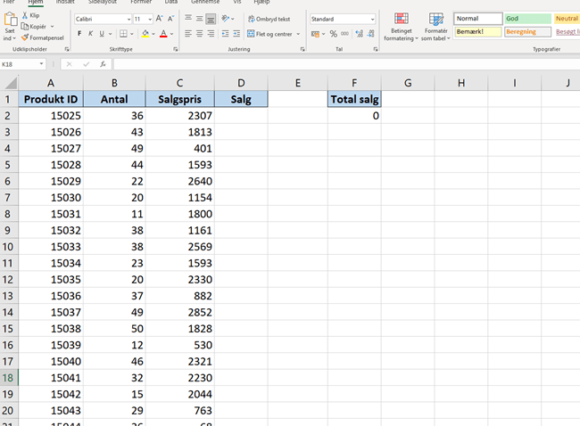Open the Name Box dropdown arrow
The image size is (580, 426).
[42, 64]
